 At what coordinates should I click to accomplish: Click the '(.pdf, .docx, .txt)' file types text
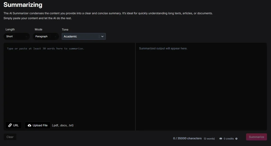tap(63, 125)
